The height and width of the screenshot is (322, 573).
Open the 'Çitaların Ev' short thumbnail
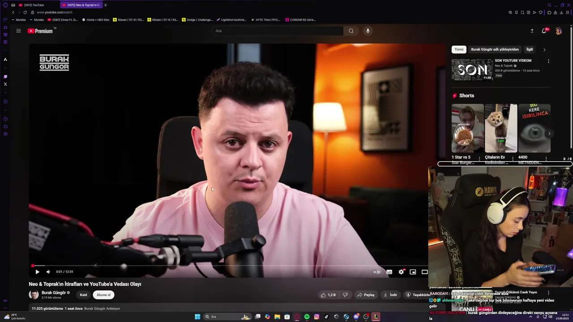(501, 128)
